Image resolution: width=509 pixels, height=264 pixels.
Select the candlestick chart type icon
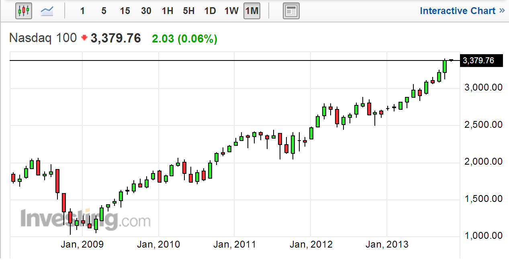click(24, 11)
